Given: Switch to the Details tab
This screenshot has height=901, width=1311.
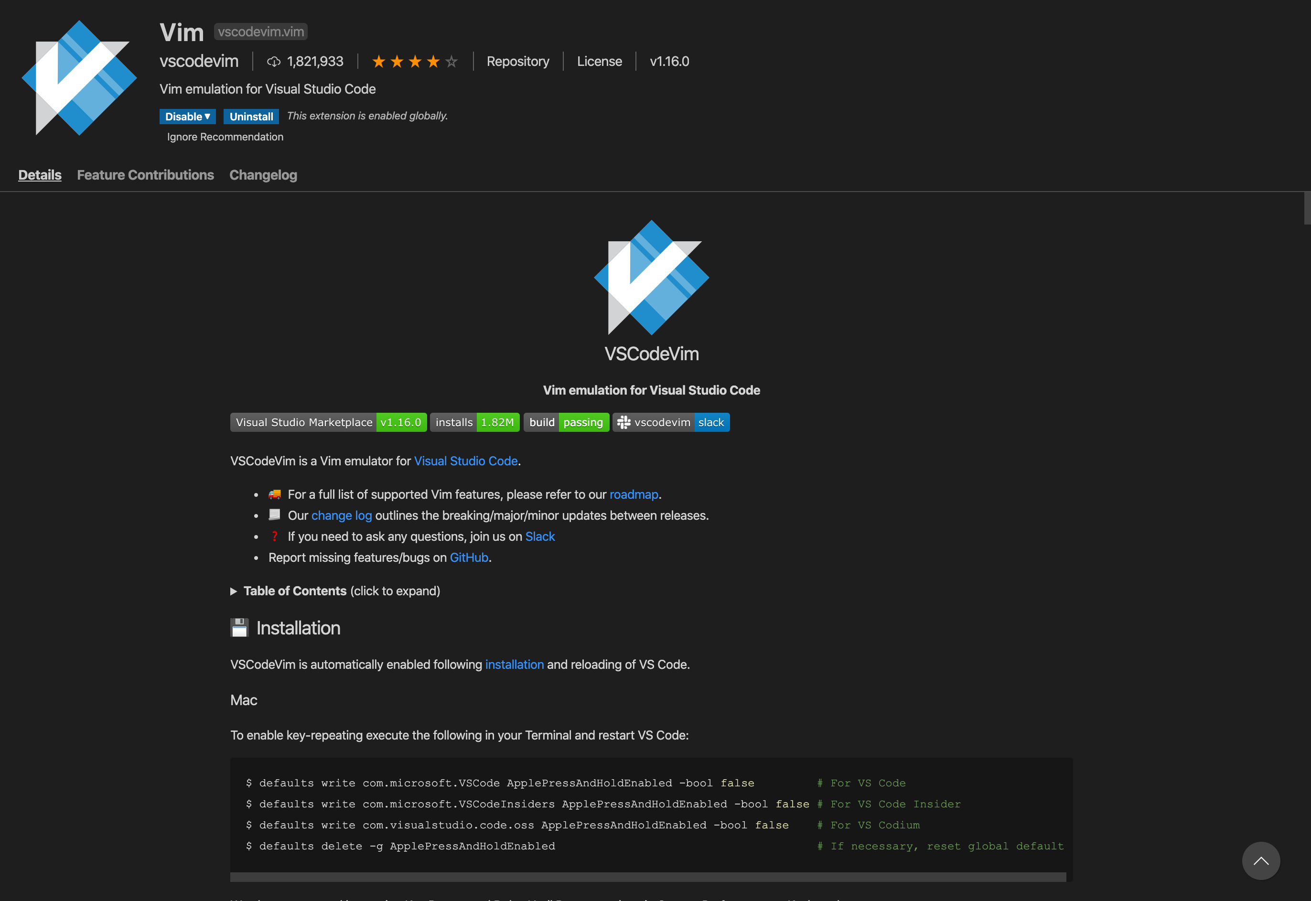Looking at the screenshot, I should click(x=40, y=175).
